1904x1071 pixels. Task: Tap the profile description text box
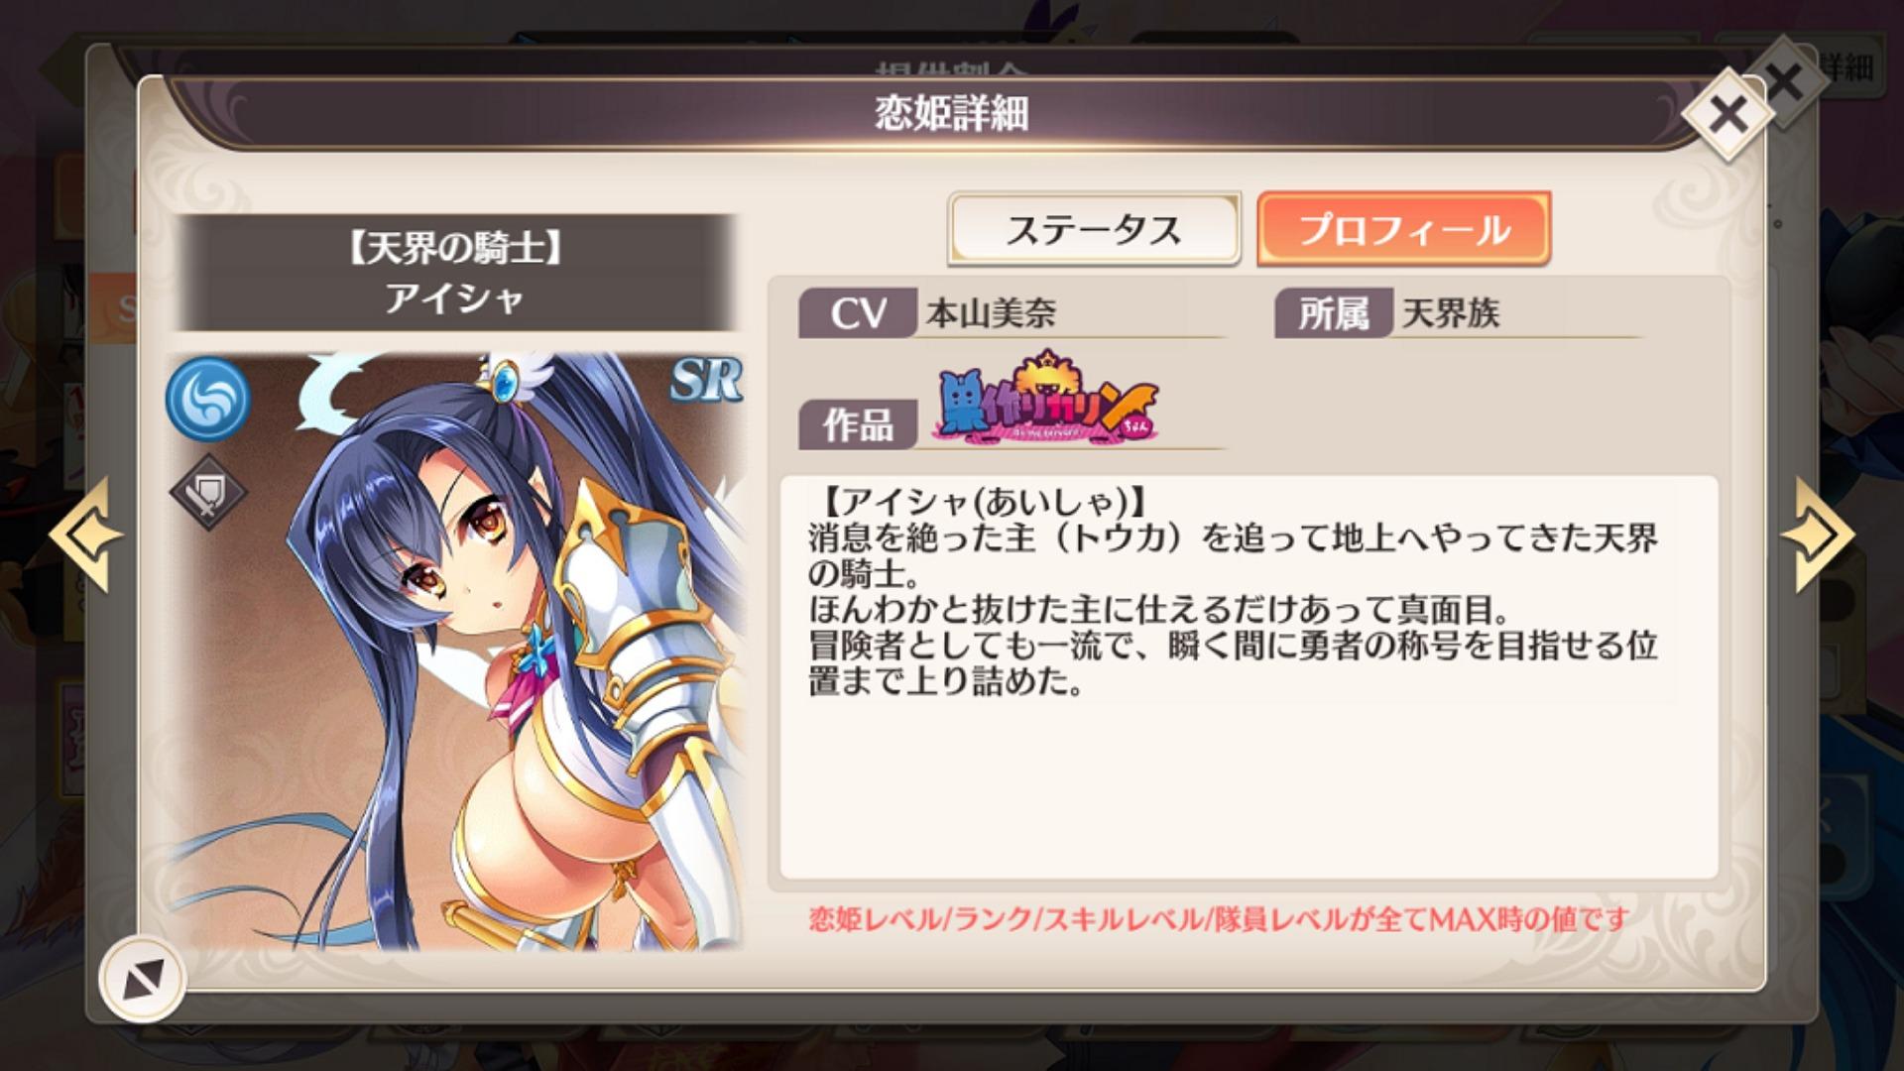tap(1249, 676)
